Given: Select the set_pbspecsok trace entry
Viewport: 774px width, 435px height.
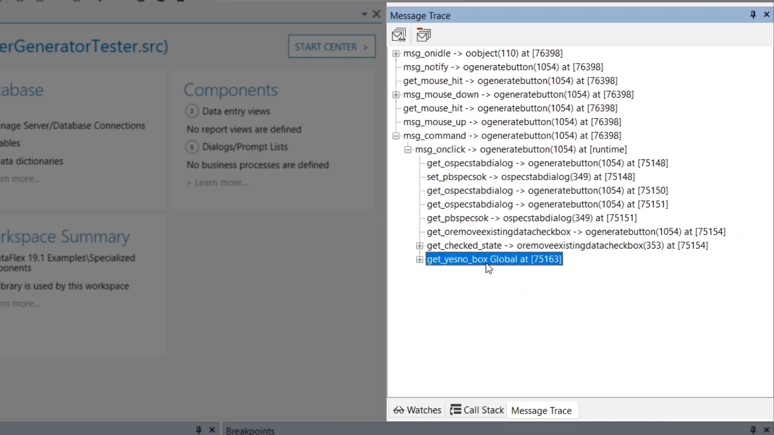Looking at the screenshot, I should 531,177.
